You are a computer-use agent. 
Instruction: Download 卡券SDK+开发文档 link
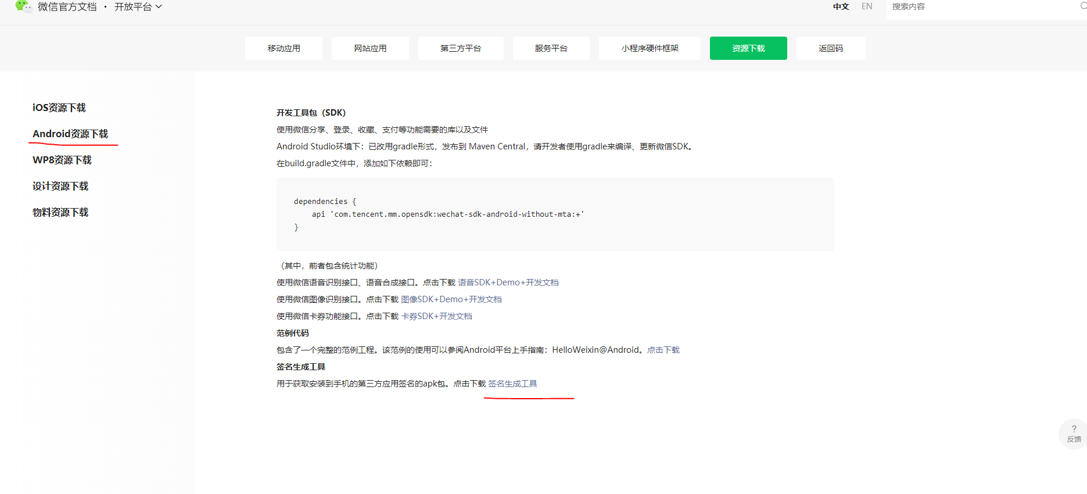pos(437,316)
